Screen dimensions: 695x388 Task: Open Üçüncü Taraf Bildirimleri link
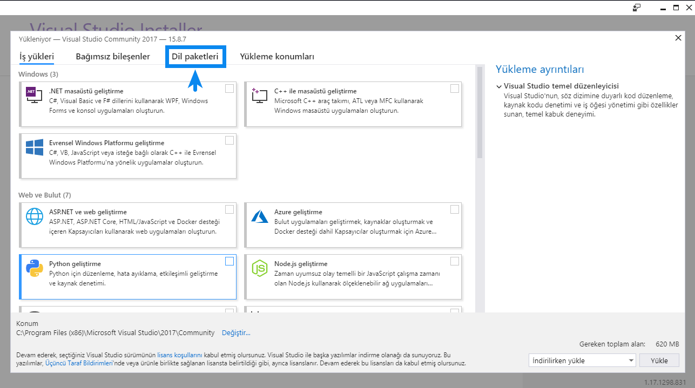(x=79, y=364)
